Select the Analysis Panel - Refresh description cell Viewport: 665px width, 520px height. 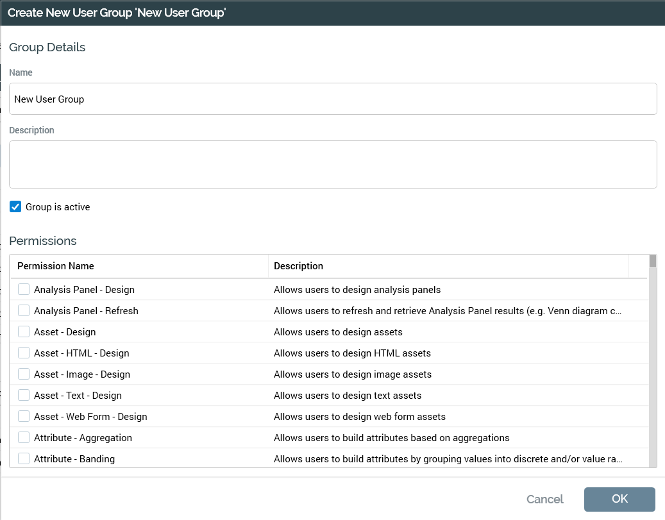[448, 311]
